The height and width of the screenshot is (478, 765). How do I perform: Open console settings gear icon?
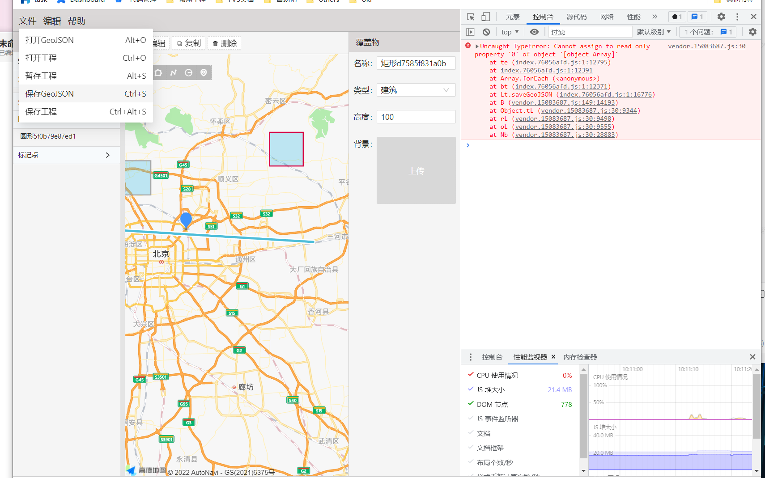752,32
